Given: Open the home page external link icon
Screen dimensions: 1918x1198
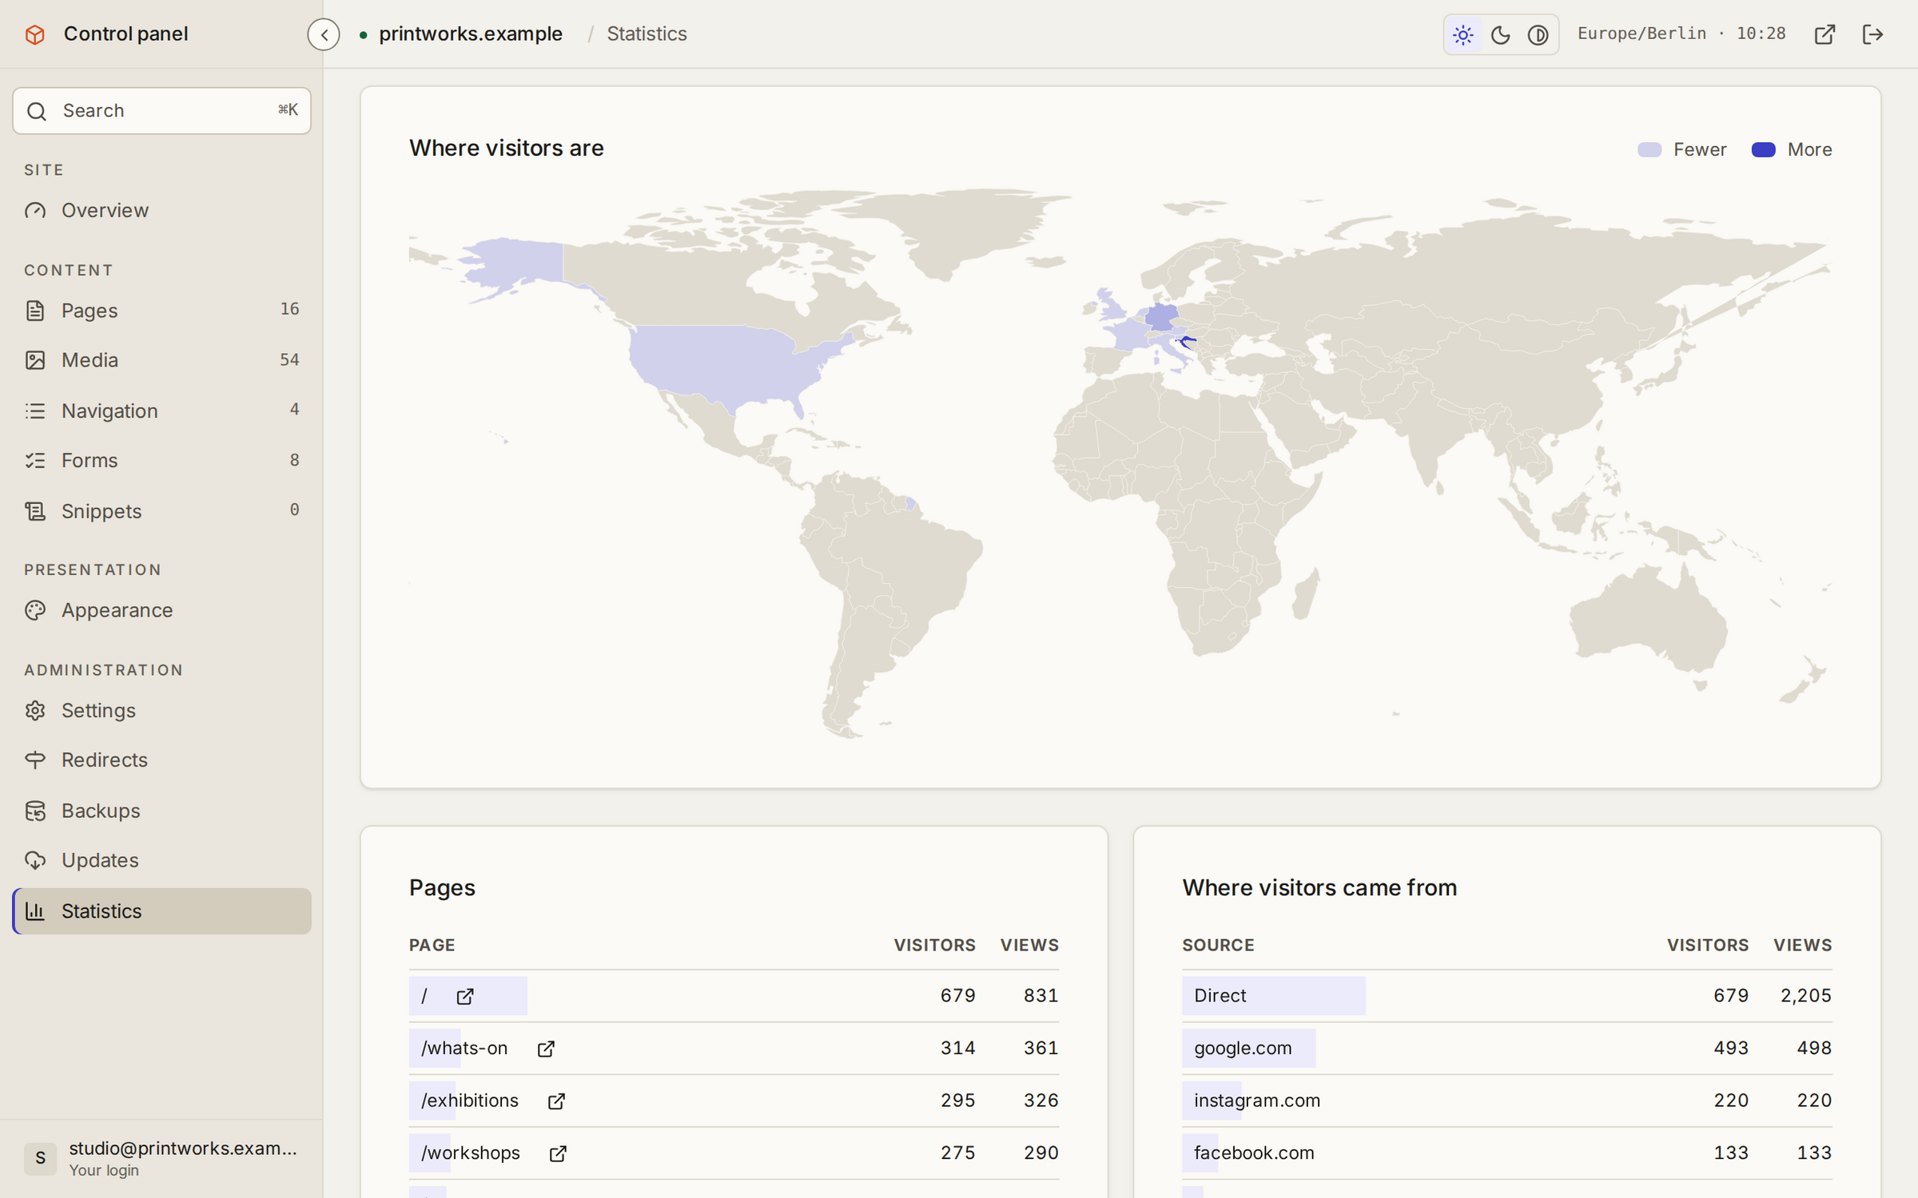Looking at the screenshot, I should click(x=465, y=996).
